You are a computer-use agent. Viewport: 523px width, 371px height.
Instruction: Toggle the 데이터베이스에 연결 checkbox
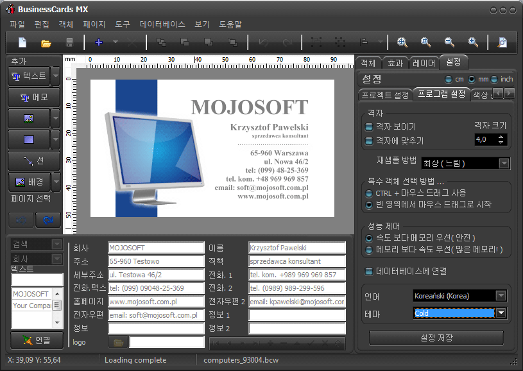coord(368,272)
